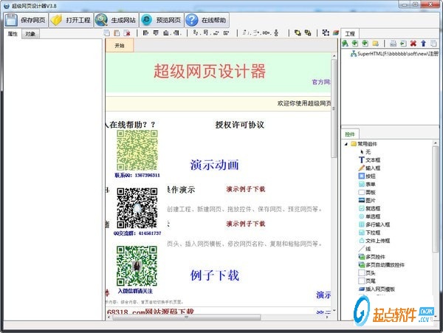Click the align left icon

145,33
